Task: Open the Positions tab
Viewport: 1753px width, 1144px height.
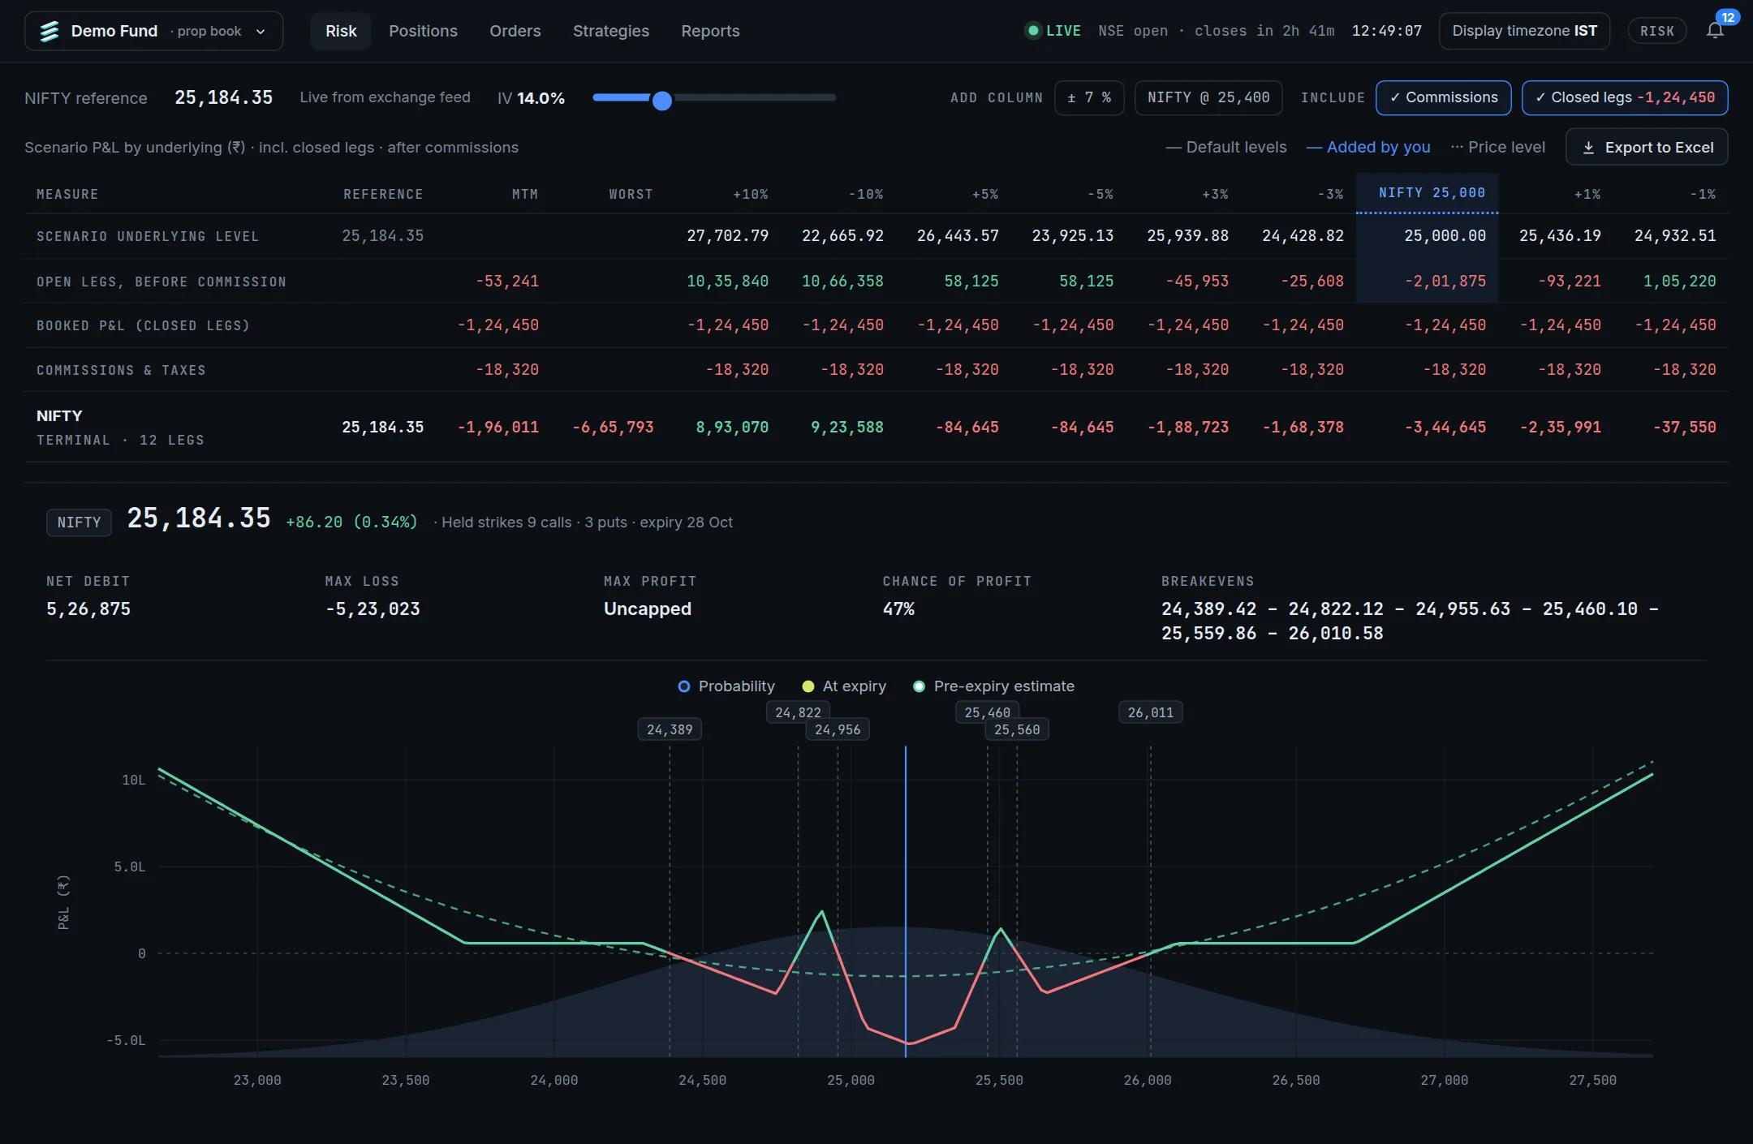Action: (x=423, y=31)
